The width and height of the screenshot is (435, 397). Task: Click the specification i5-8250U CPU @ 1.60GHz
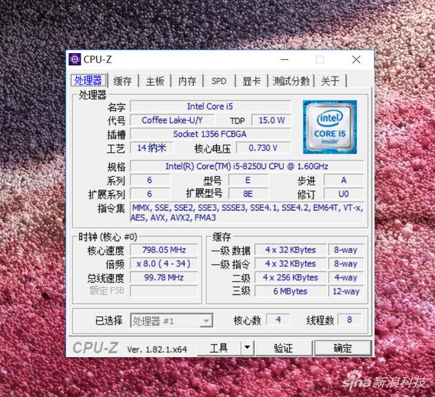click(246, 166)
